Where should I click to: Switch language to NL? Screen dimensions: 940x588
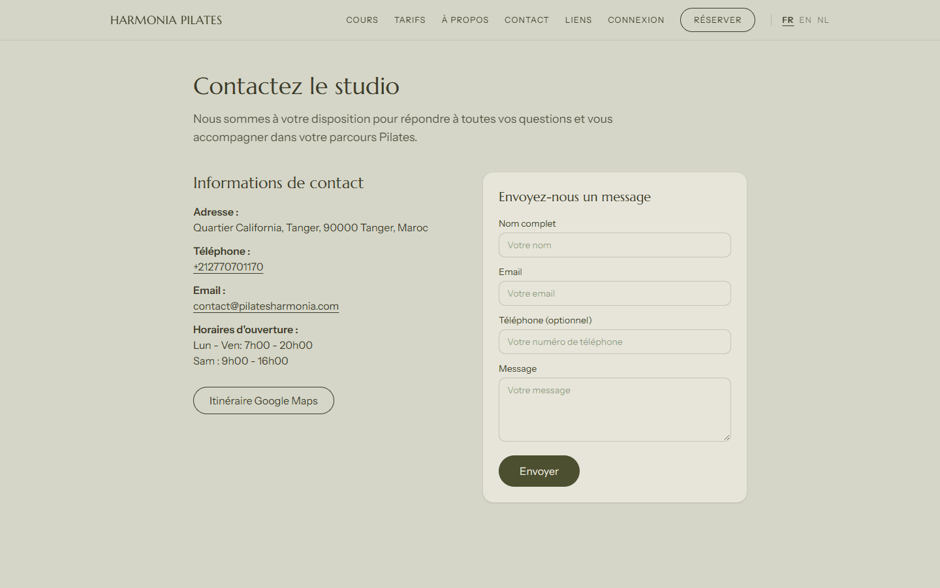[823, 20]
